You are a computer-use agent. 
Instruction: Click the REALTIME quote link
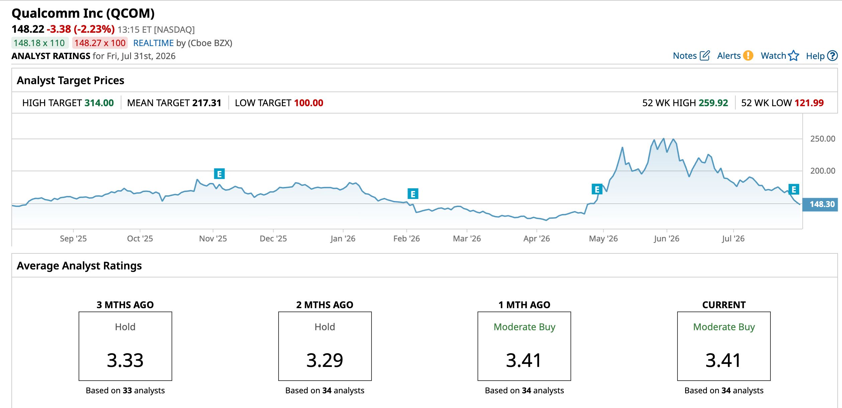[x=153, y=43]
